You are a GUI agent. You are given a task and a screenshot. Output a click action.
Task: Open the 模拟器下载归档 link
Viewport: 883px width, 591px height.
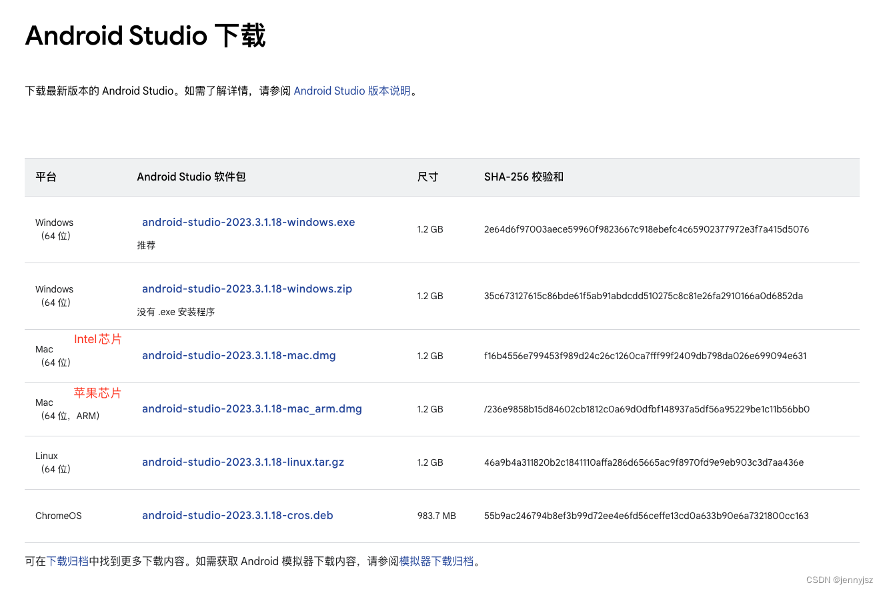(x=436, y=561)
